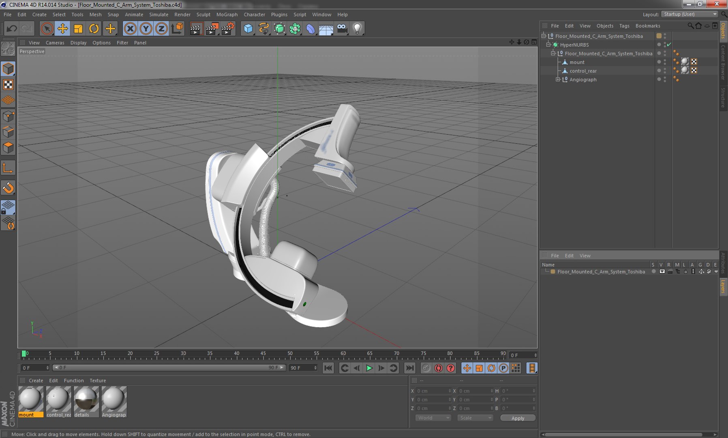Open the MoGraph menu
The width and height of the screenshot is (728, 438).
click(x=227, y=15)
